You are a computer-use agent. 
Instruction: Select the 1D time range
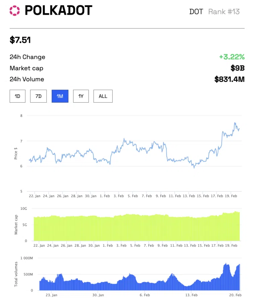click(17, 96)
